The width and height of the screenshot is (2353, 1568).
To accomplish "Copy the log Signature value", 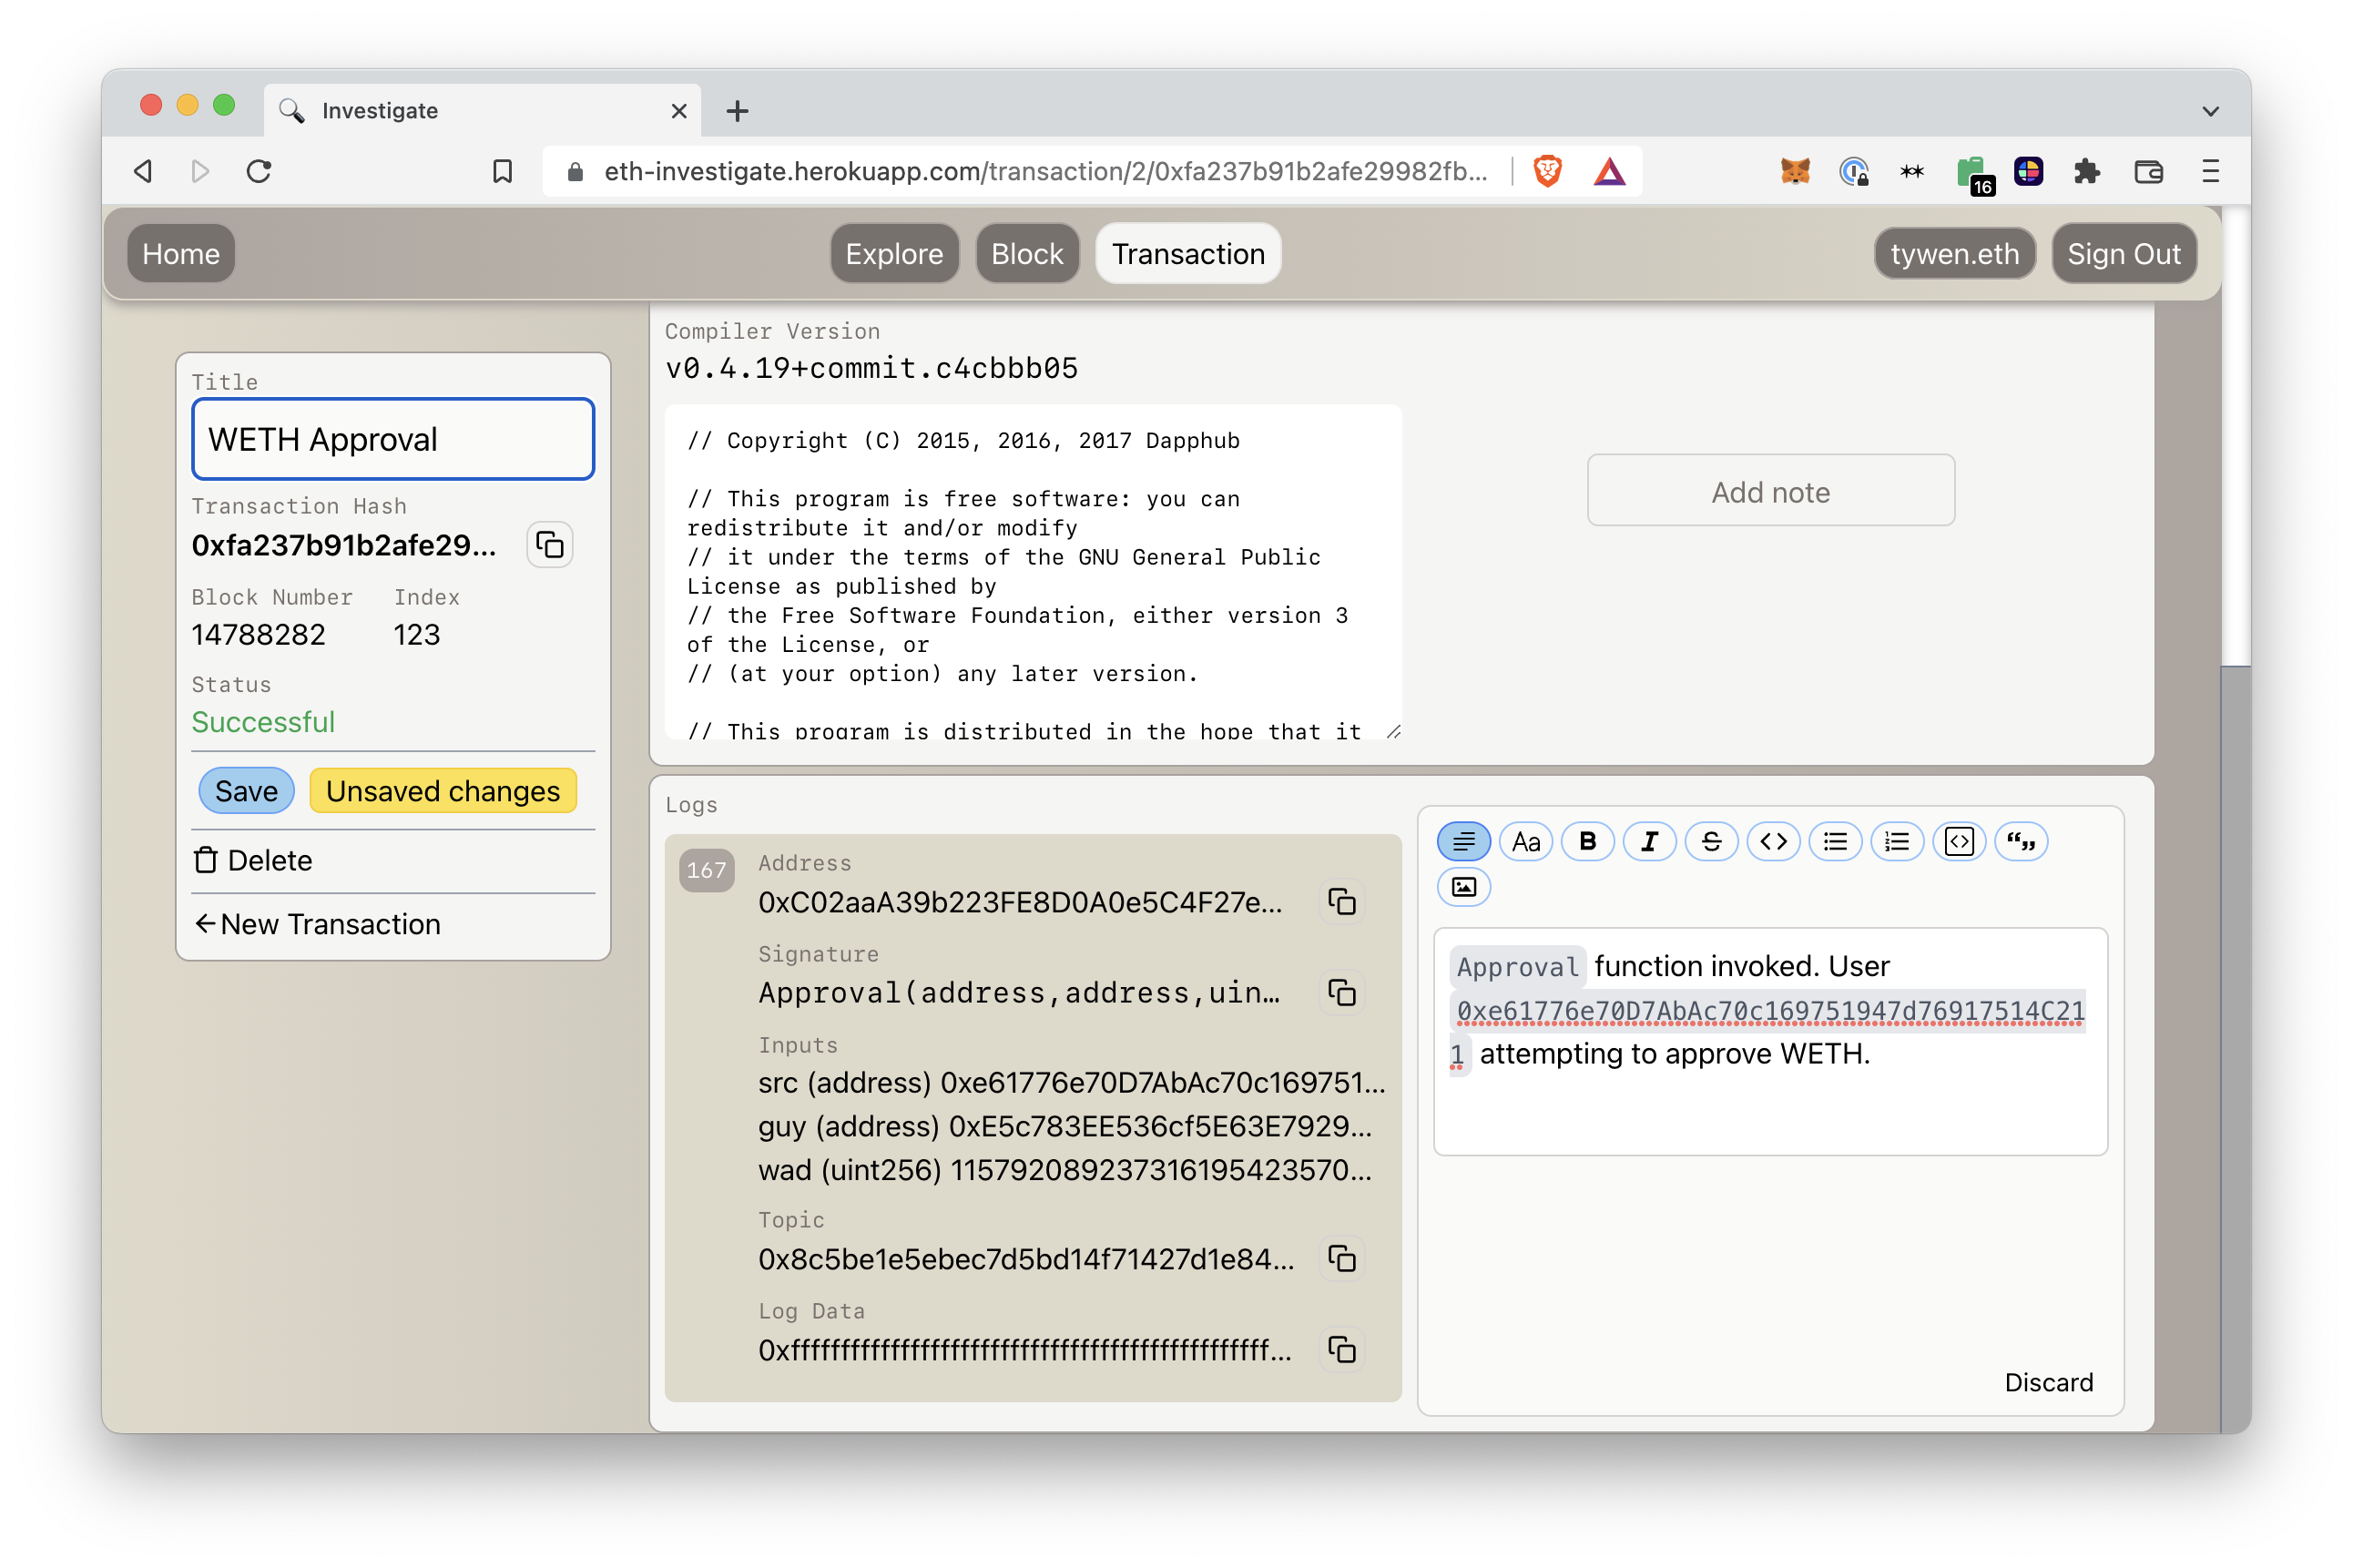I will point(1341,993).
